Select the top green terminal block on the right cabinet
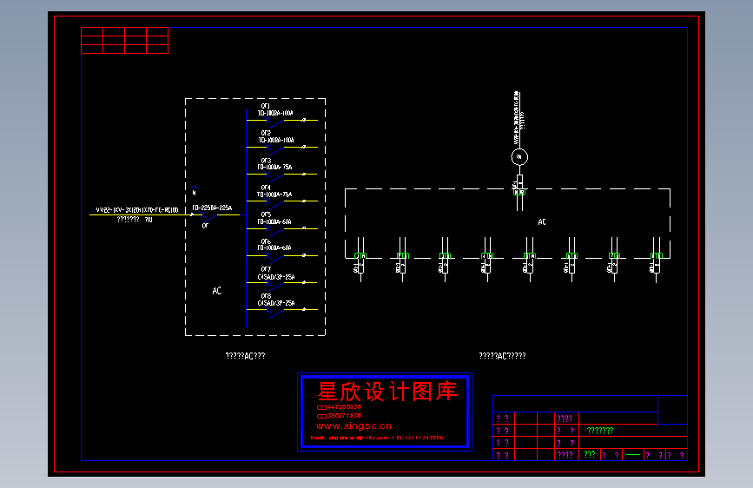The height and width of the screenshot is (488, 753). 519,192
